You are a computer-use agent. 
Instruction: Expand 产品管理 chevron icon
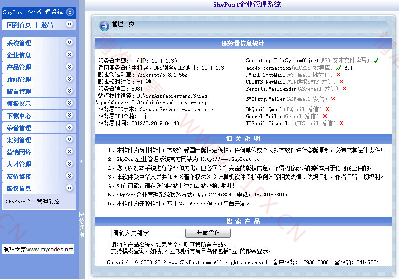coord(70,67)
